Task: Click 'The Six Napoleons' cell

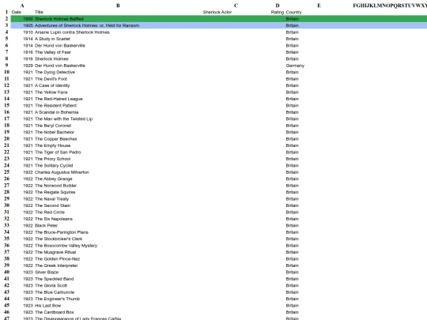Action: pyautogui.click(x=54, y=219)
